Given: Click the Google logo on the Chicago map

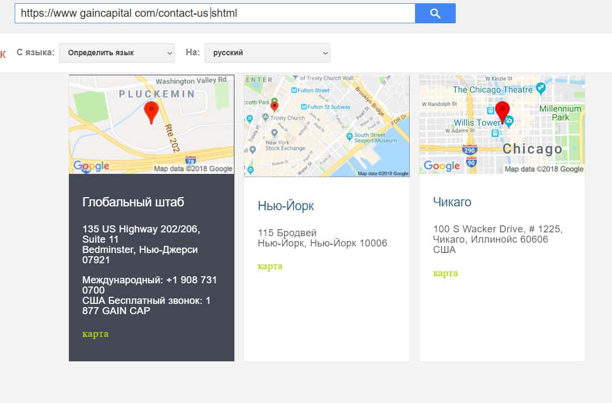Looking at the screenshot, I should [442, 166].
